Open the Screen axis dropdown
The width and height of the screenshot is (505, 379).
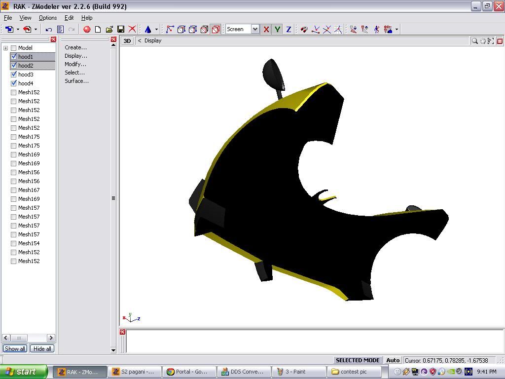click(255, 30)
